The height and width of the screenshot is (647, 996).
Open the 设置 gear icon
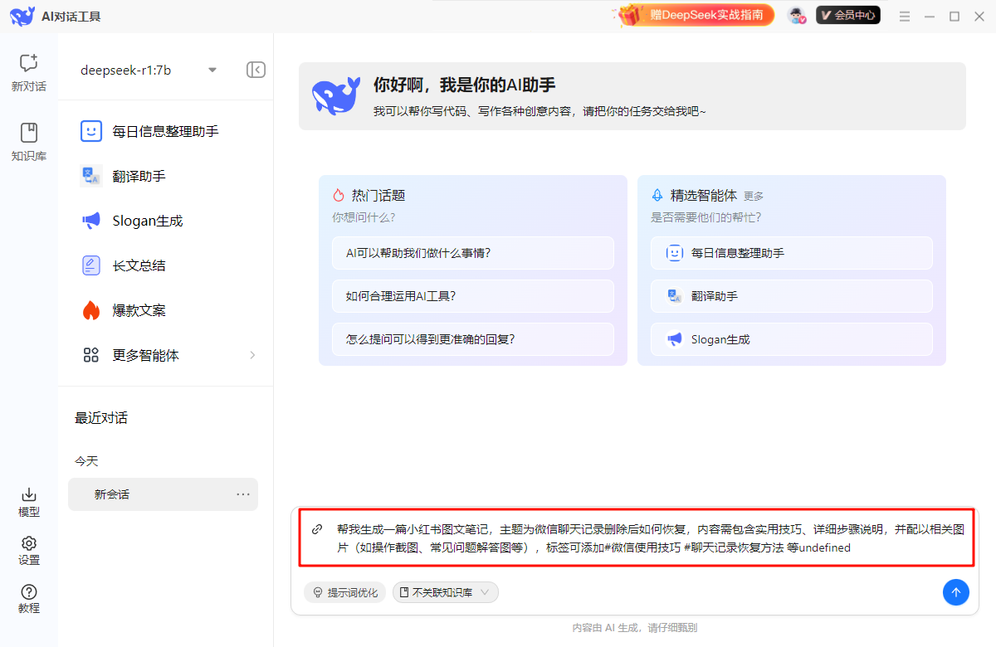tap(28, 550)
